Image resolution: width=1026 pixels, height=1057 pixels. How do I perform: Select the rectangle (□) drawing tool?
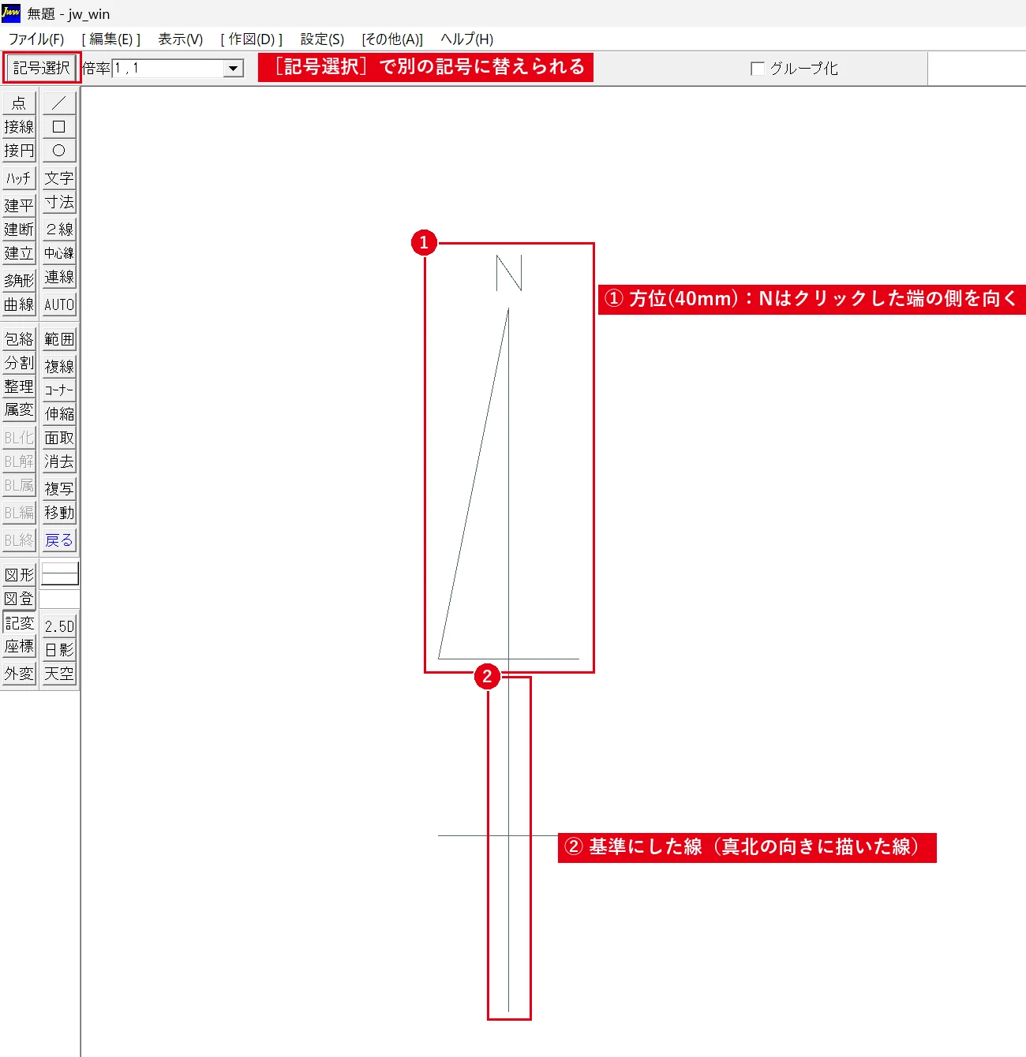pyautogui.click(x=59, y=126)
